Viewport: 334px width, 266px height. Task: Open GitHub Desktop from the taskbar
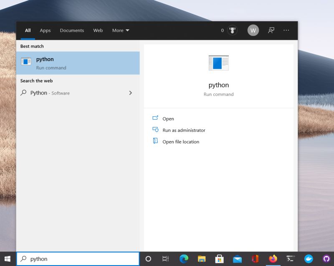(327, 259)
